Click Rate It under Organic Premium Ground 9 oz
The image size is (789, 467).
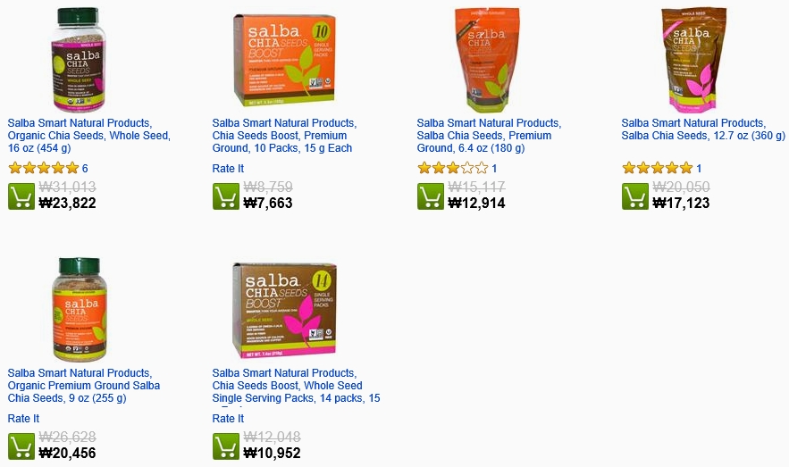click(x=23, y=418)
